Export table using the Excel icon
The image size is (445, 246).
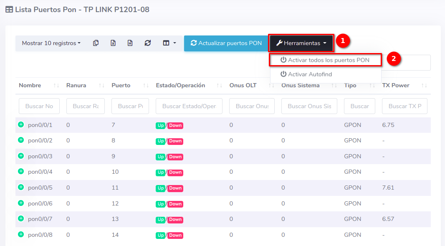pos(113,43)
